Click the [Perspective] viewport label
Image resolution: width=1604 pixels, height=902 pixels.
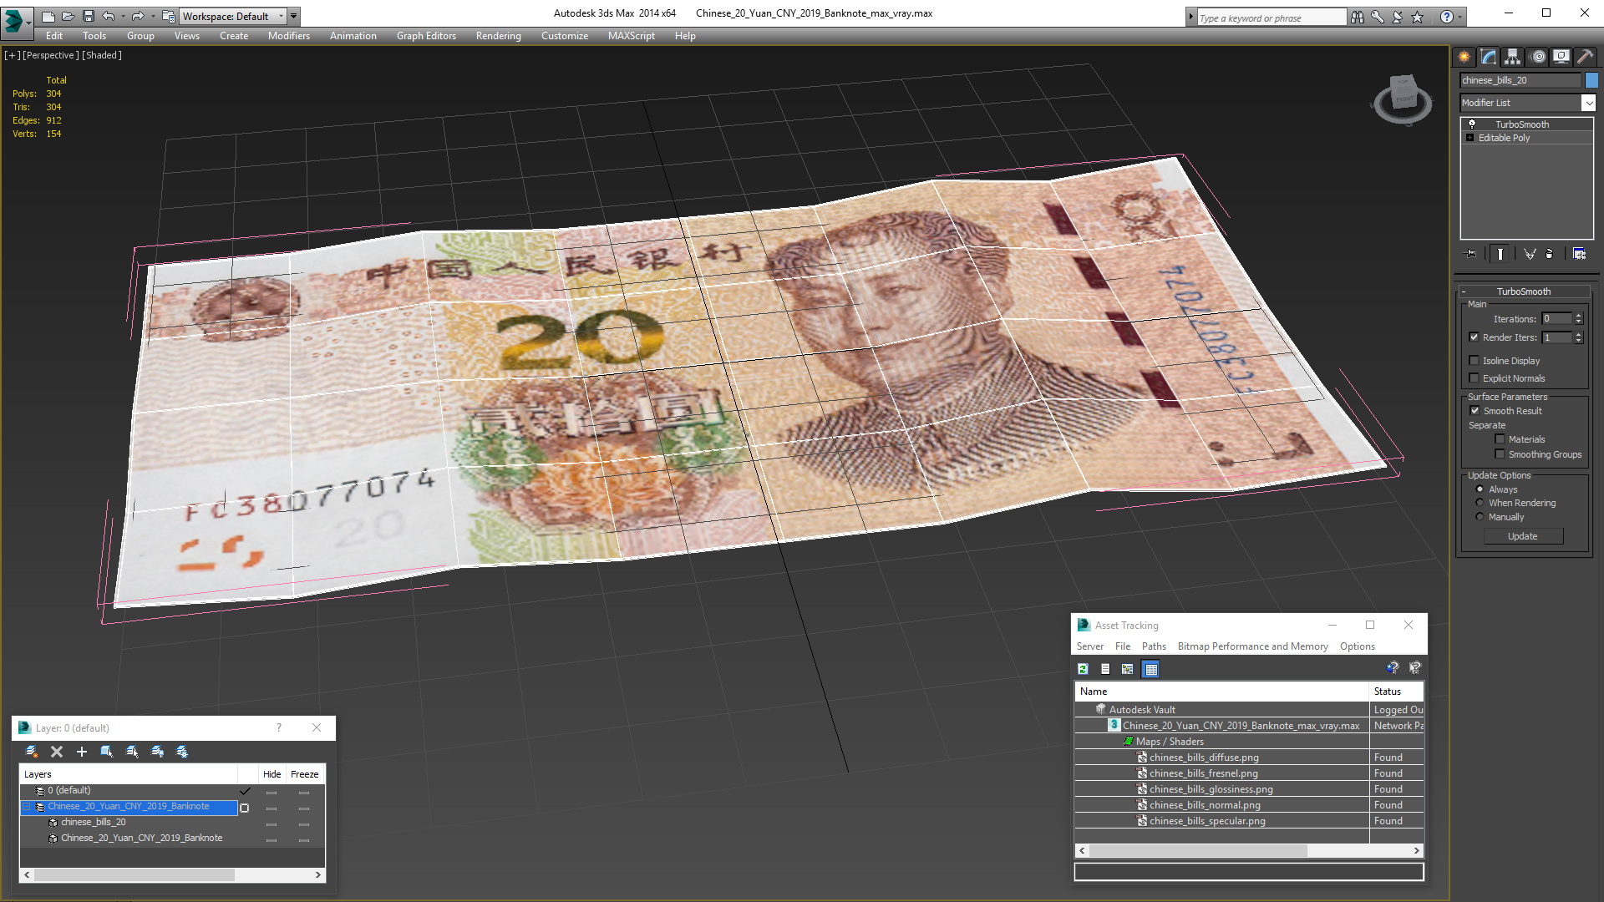click(51, 55)
